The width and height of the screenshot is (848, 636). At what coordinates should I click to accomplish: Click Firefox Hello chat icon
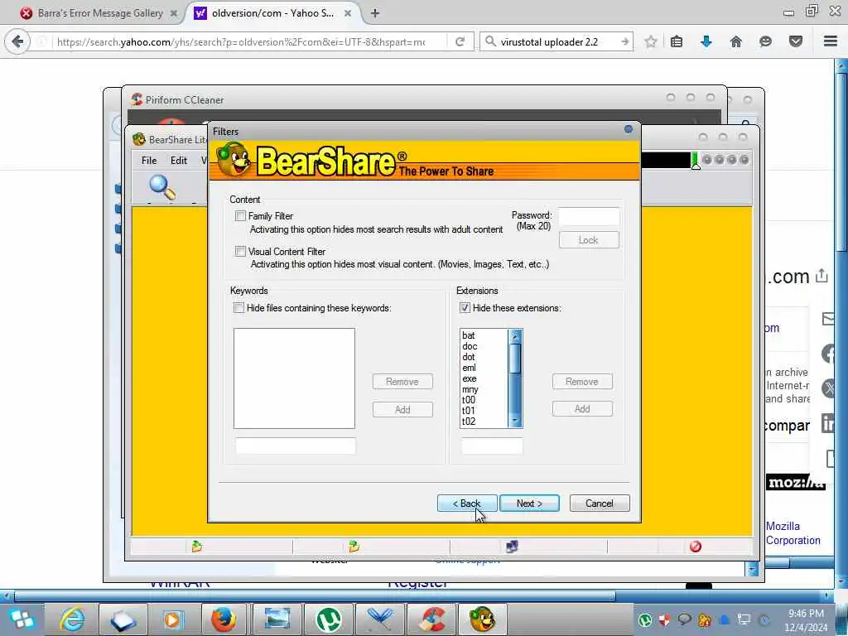[765, 41]
